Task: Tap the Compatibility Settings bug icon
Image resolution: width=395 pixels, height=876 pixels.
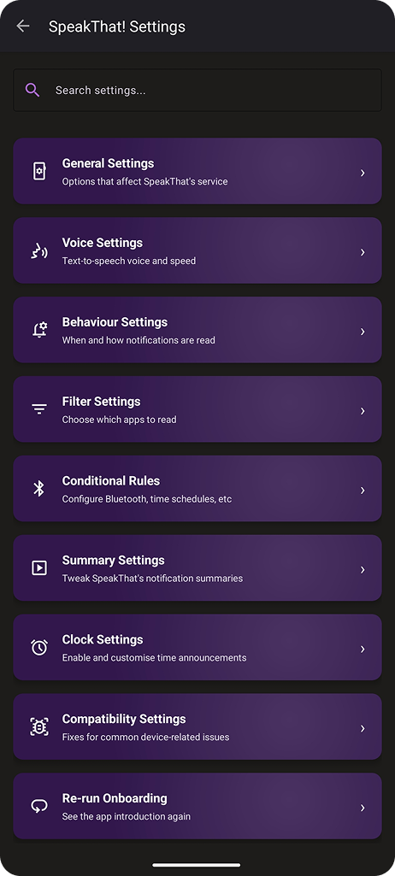Action: (x=39, y=726)
